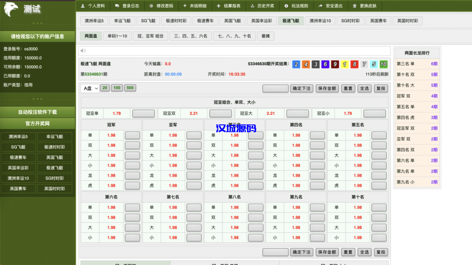The image size is (472, 265).
Task: Click 自动投注软件下载 in sidebar
Action: [x=38, y=112]
